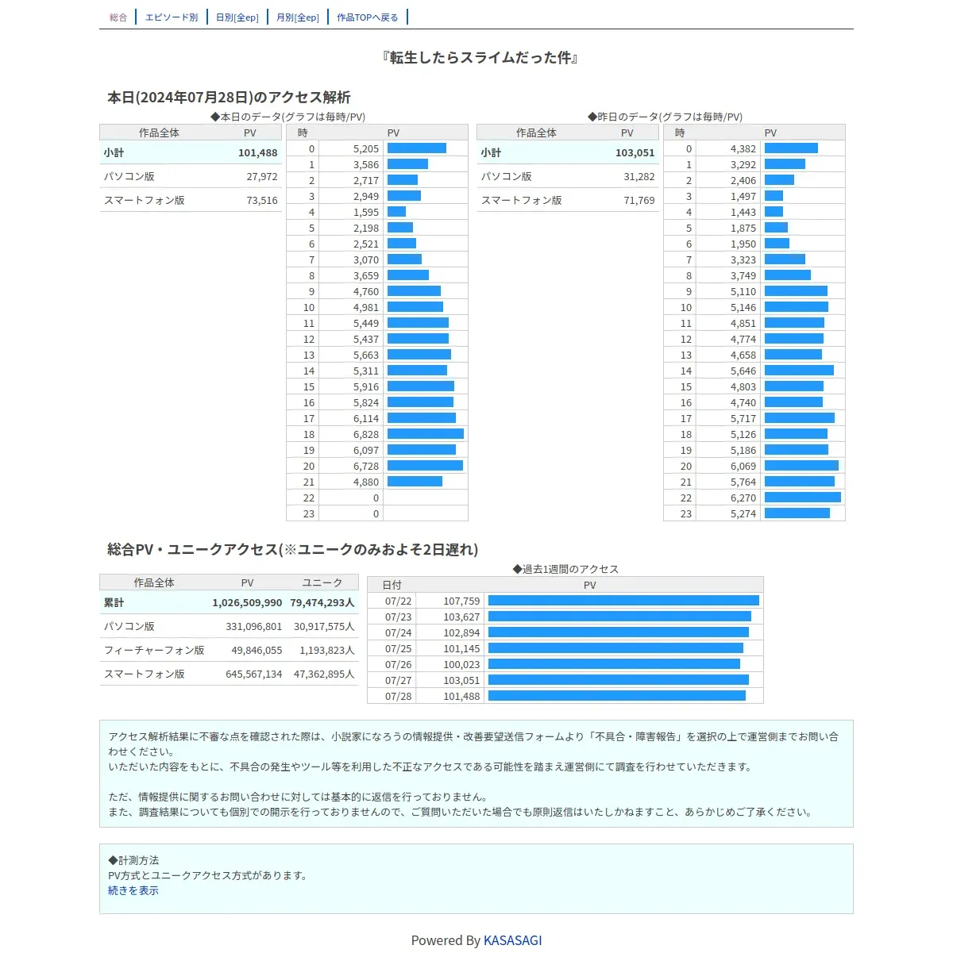Click yesterday's パソコン版 value 31,282

click(639, 176)
